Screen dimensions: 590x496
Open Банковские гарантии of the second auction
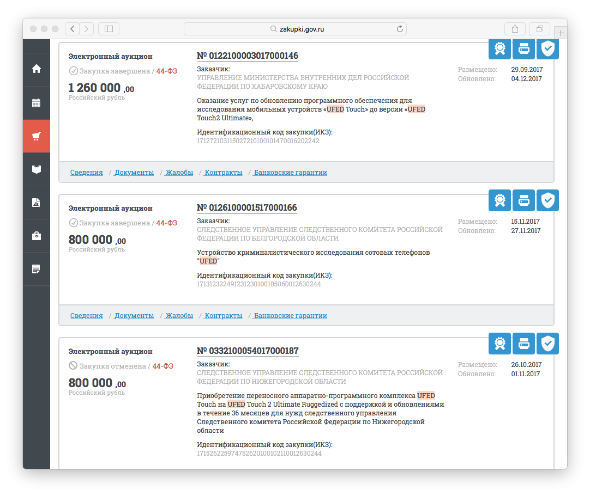point(290,316)
